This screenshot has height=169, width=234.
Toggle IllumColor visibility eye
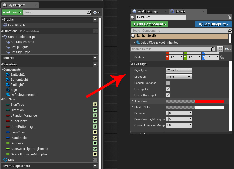pyautogui.click(x=95, y=132)
